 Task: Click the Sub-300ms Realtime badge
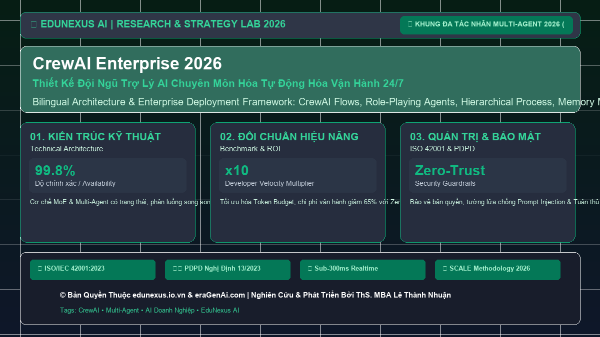coord(362,270)
